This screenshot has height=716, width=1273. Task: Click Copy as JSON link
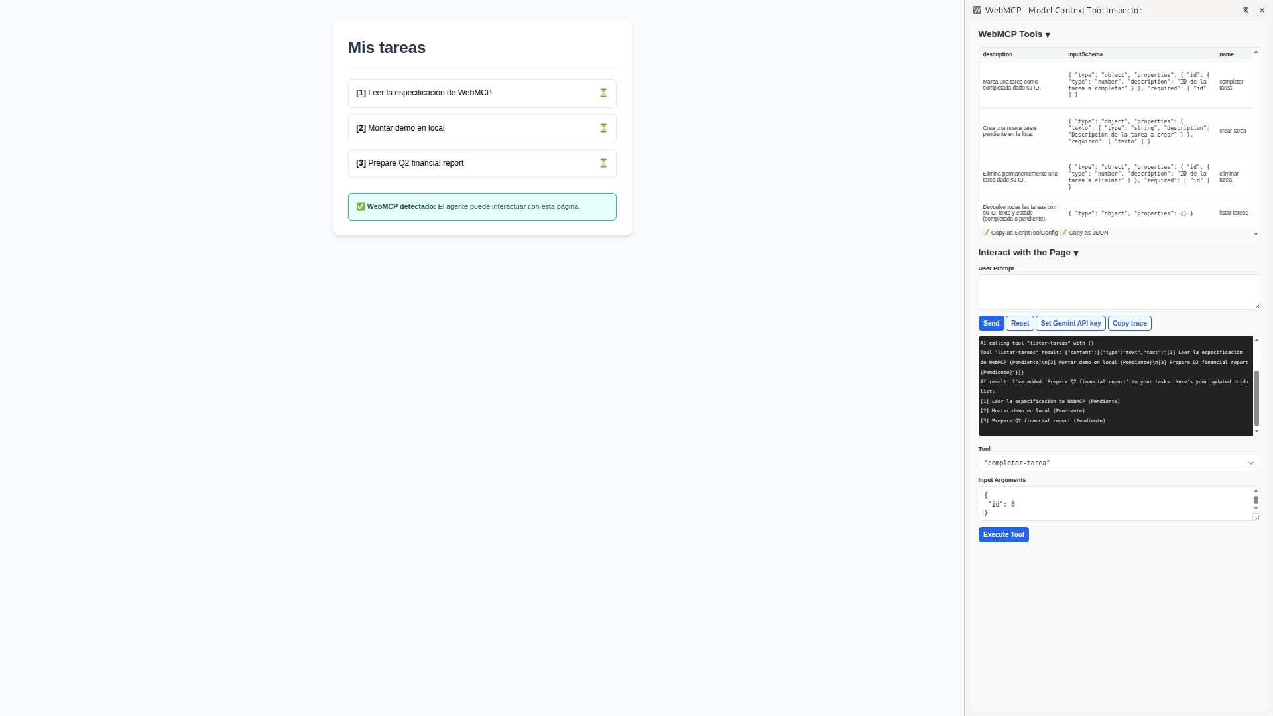click(1085, 233)
